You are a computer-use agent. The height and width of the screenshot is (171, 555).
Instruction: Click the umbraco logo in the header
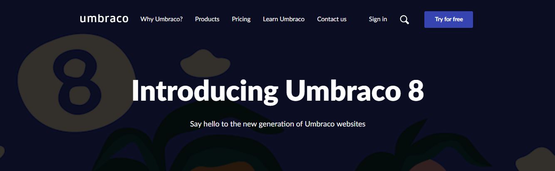(104, 19)
